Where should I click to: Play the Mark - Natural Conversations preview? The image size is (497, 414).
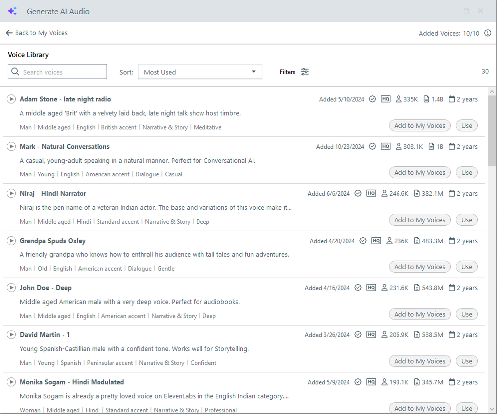[x=11, y=147]
